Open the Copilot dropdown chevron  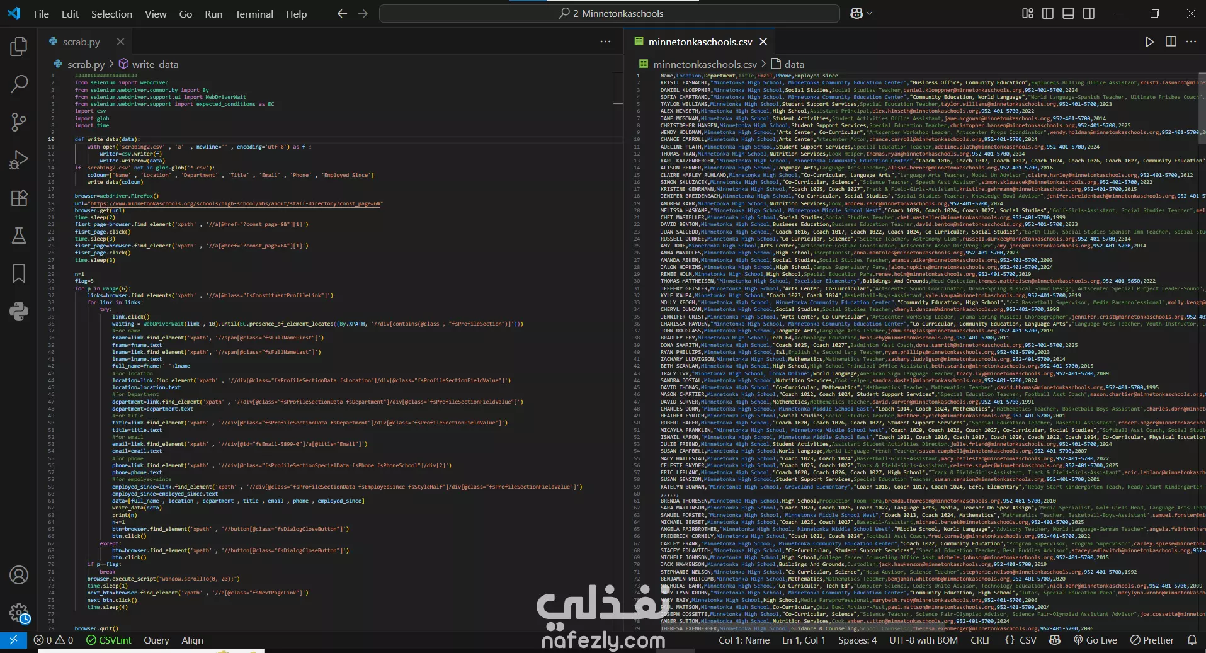click(x=870, y=13)
